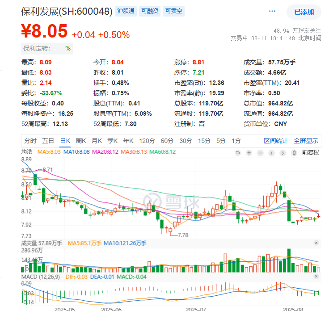Click the tallest green volume bar

pyautogui.click(x=289, y=261)
